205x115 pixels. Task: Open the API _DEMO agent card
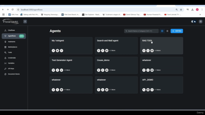(x=161, y=85)
